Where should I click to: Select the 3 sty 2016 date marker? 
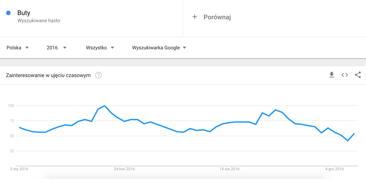(x=19, y=169)
